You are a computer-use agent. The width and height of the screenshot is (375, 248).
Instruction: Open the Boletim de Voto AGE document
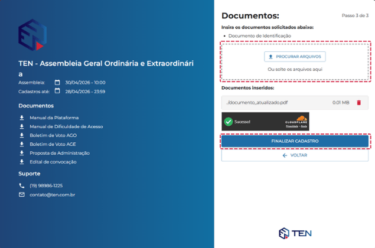point(54,144)
